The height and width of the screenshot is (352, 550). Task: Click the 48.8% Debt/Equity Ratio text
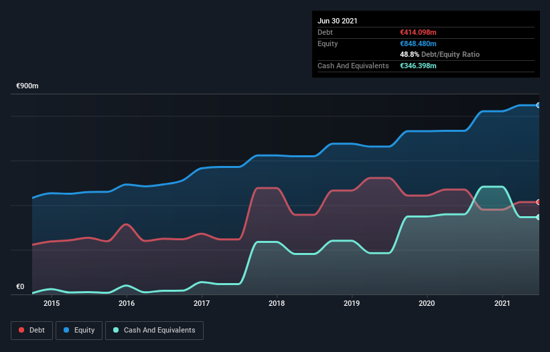[x=440, y=54]
